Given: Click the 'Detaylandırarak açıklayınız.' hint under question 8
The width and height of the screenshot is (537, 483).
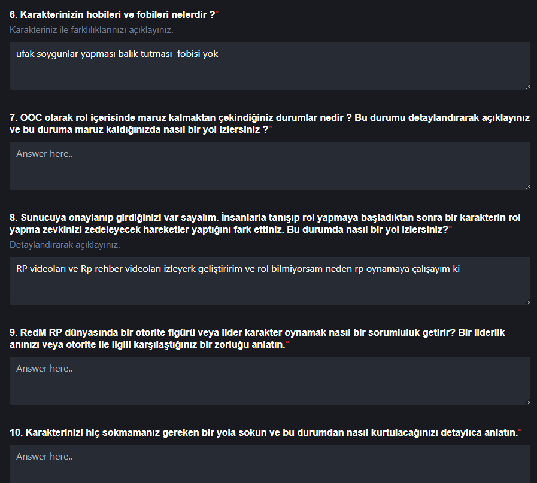Looking at the screenshot, I should [65, 245].
